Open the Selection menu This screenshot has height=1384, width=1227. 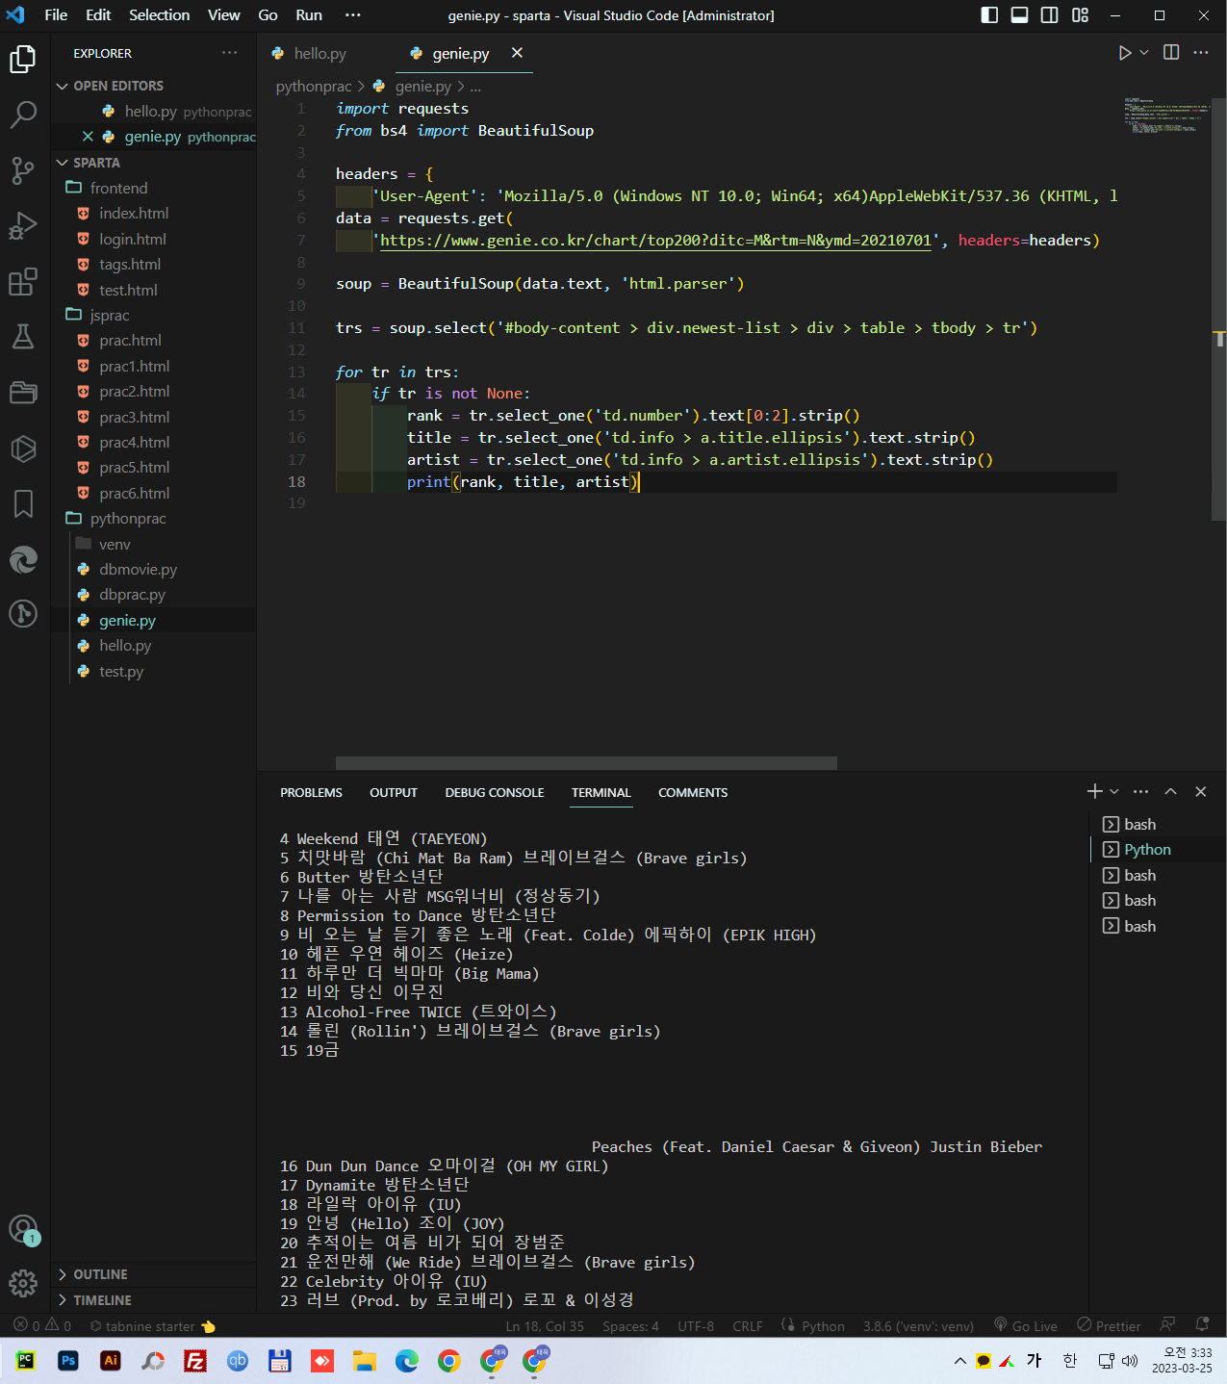pos(160,15)
